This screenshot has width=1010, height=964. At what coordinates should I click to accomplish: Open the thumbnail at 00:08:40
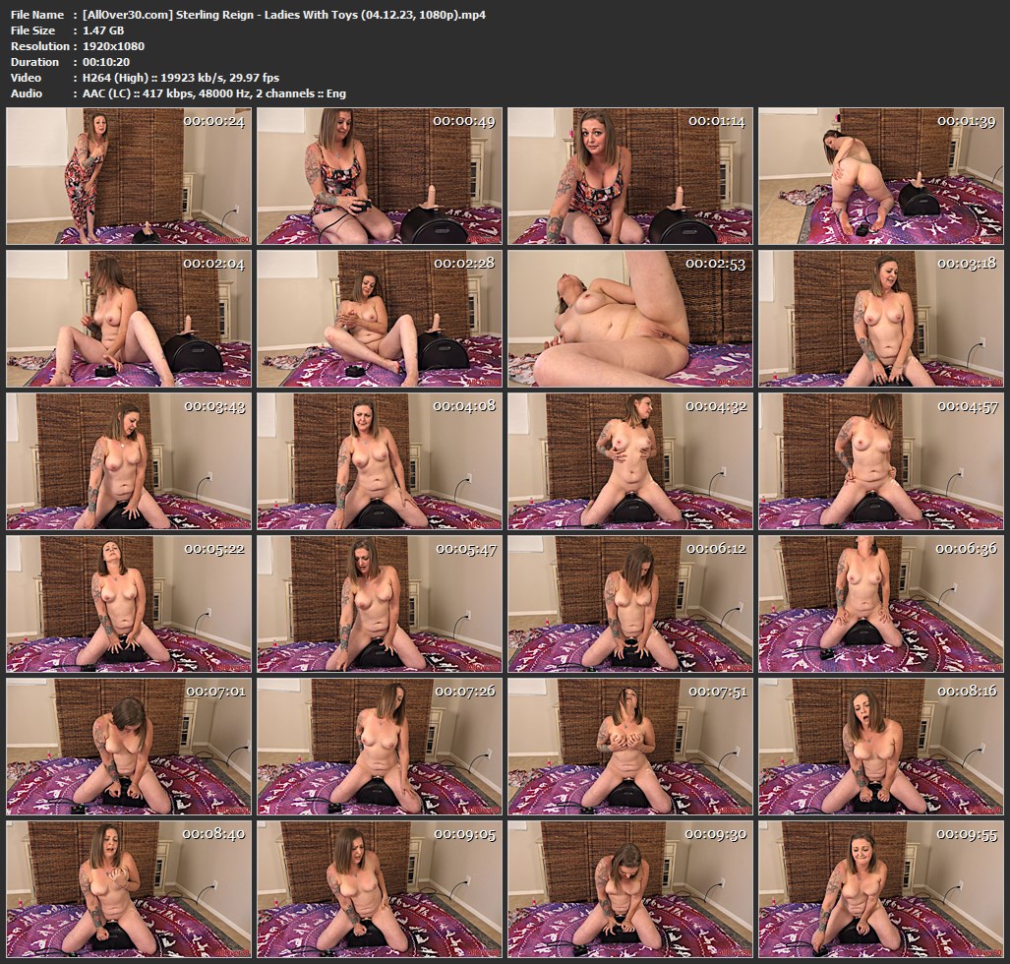[130, 889]
